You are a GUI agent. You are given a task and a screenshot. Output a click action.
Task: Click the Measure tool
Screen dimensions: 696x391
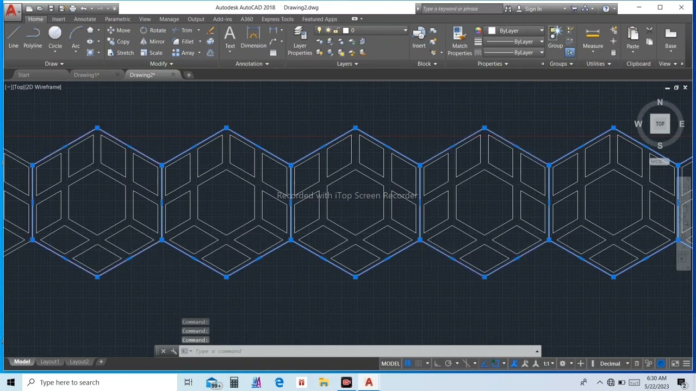(593, 38)
